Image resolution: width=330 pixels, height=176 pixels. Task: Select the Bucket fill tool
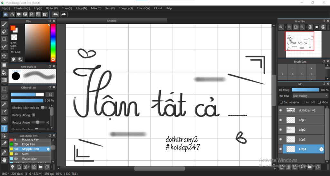[4, 72]
